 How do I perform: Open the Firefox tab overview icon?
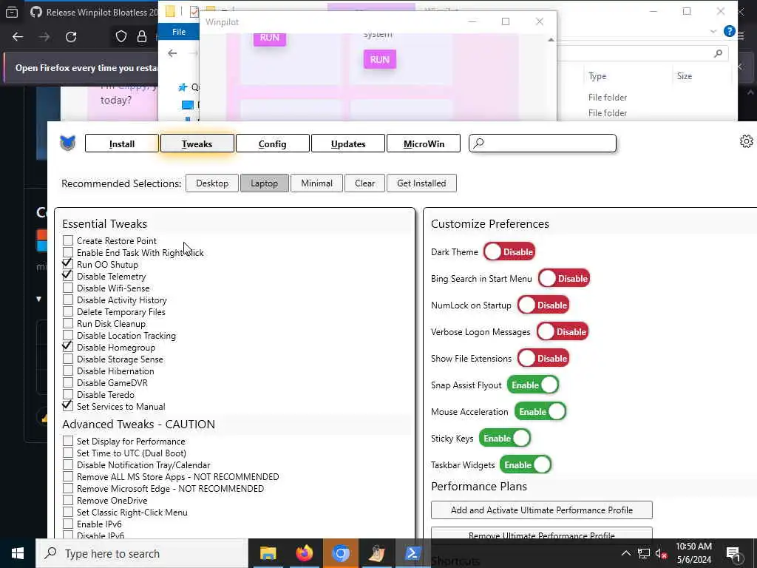tap(12, 12)
